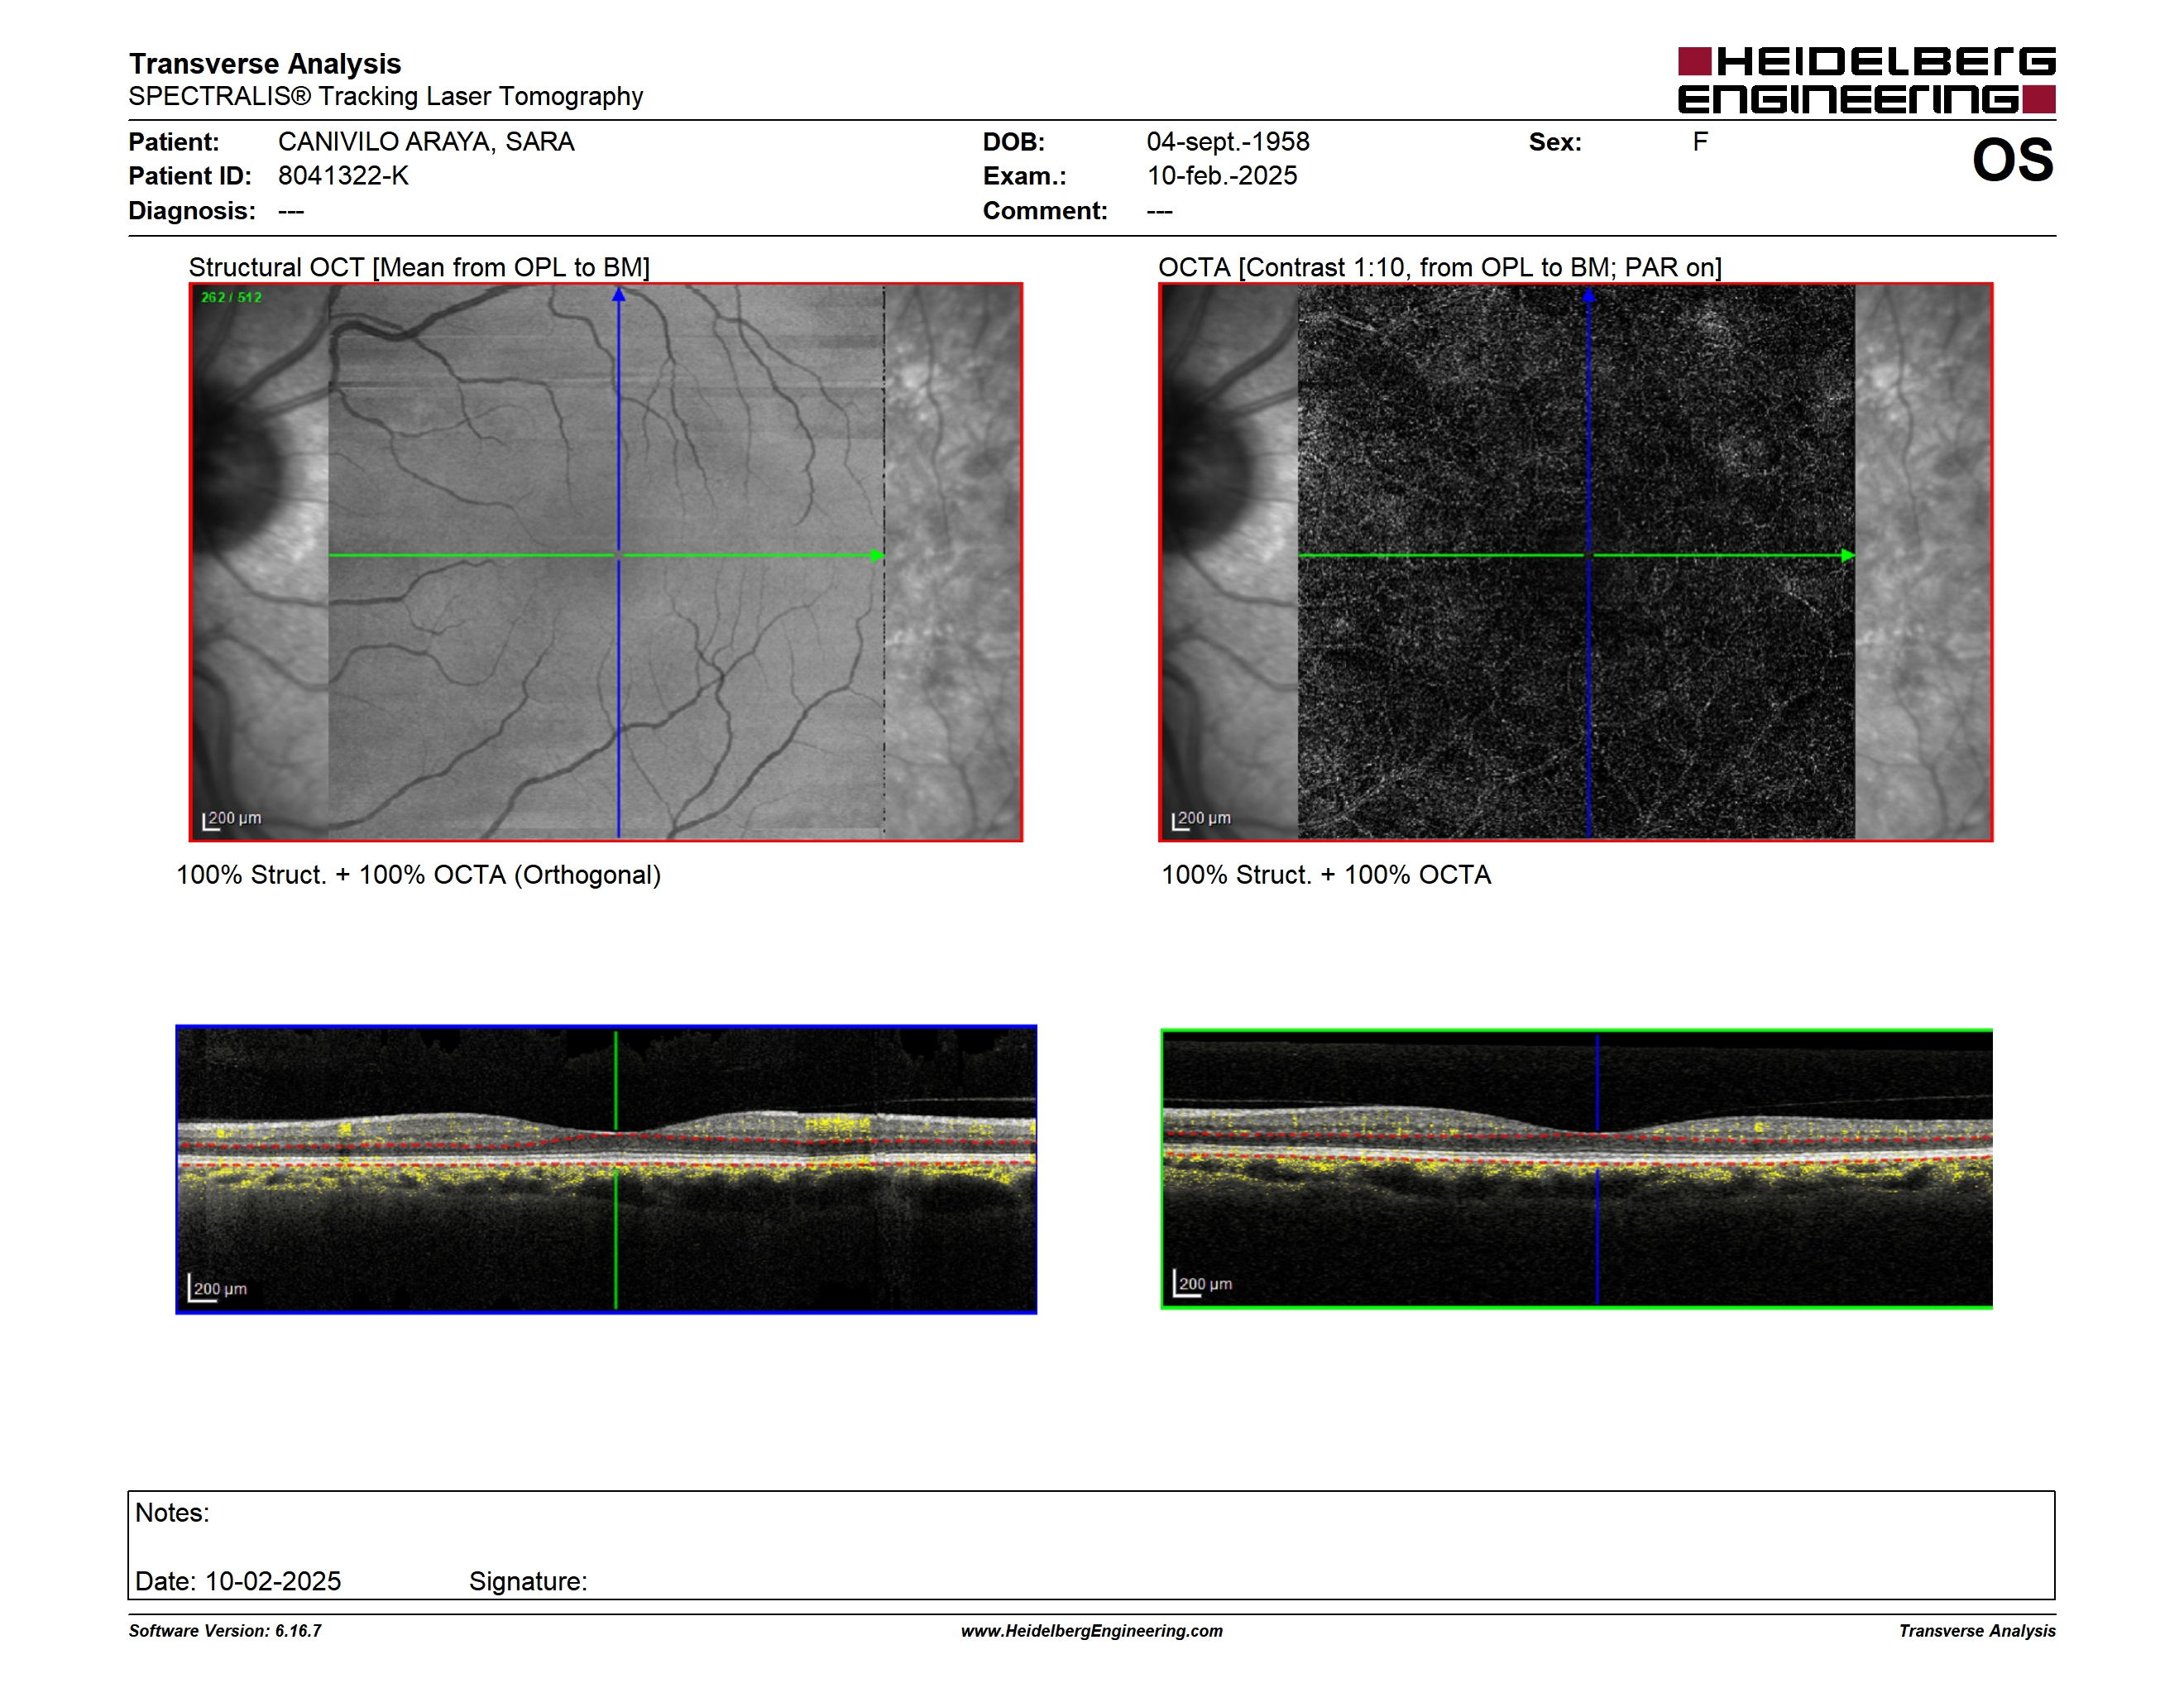Viewport: 2184px width, 1688px height.
Task: Click the 200 µm scale on OCTA image
Action: coord(1201,819)
